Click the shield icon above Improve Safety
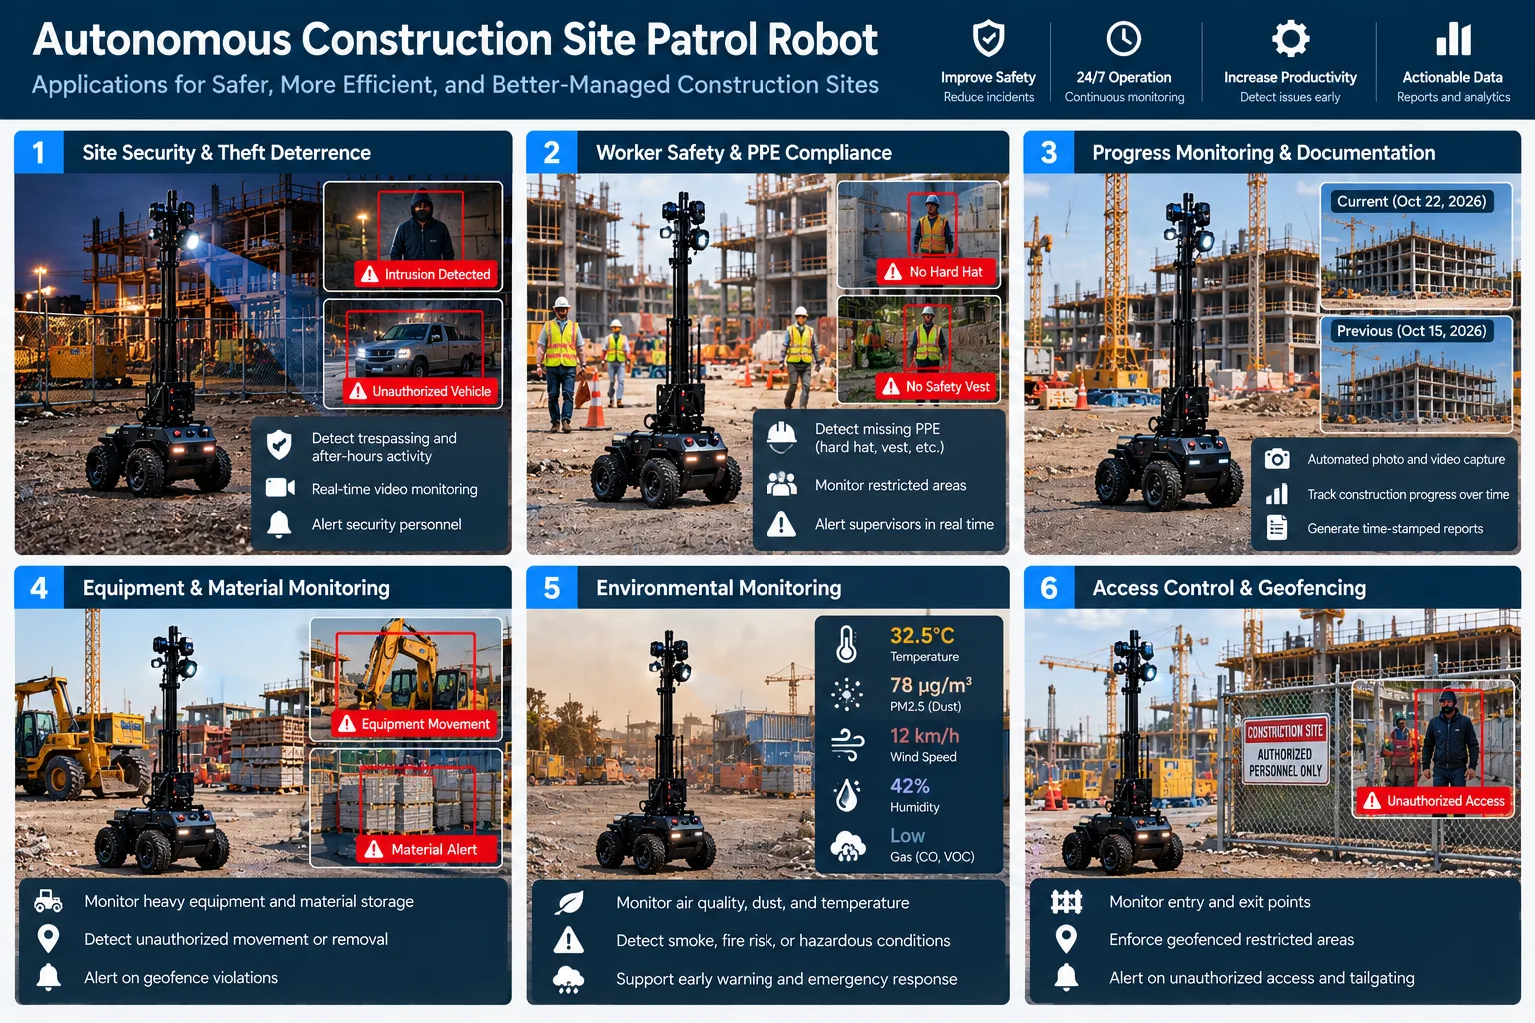 coord(988,39)
